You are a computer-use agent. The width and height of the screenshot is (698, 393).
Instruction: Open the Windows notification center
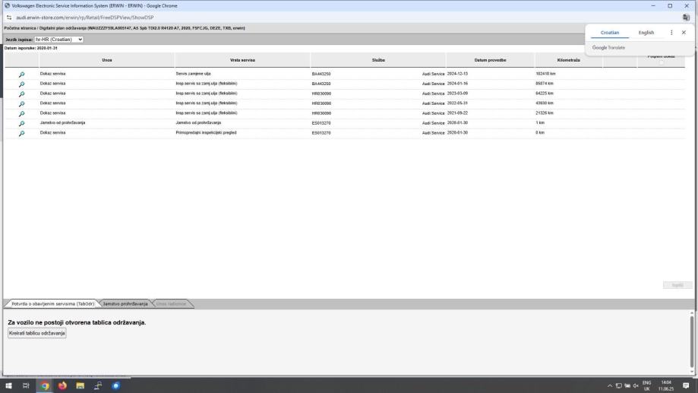point(686,386)
